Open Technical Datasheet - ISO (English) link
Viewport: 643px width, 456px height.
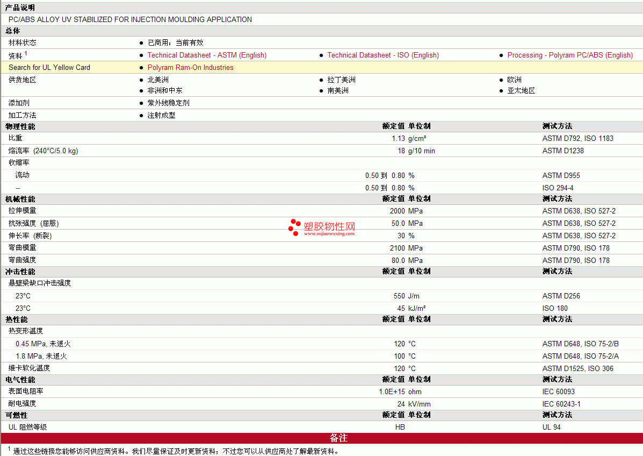click(383, 55)
